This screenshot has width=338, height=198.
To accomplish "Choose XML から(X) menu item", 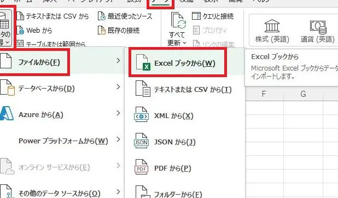I will (x=185, y=115).
